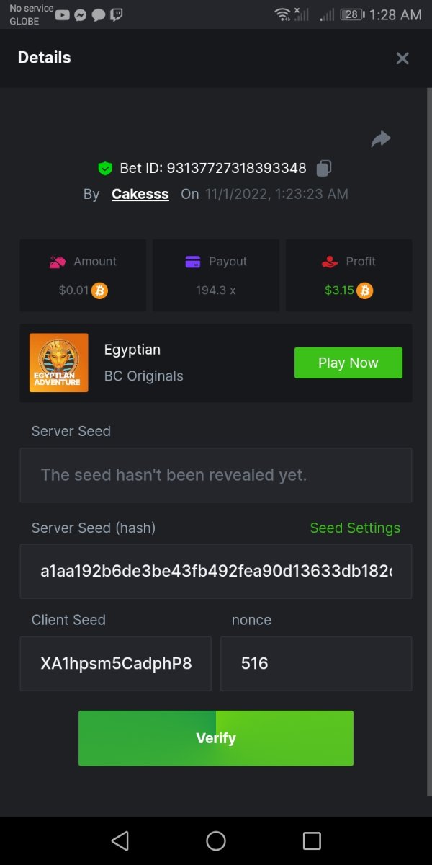Close the Details panel
Viewport: 432px width, 865px height.
pyautogui.click(x=402, y=58)
